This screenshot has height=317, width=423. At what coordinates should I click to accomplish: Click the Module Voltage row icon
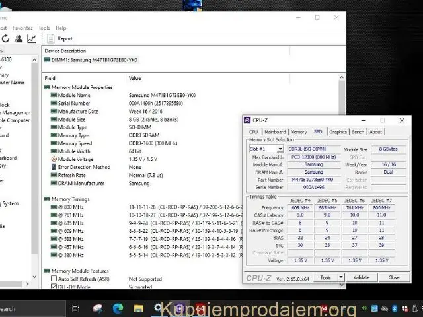tap(53, 159)
